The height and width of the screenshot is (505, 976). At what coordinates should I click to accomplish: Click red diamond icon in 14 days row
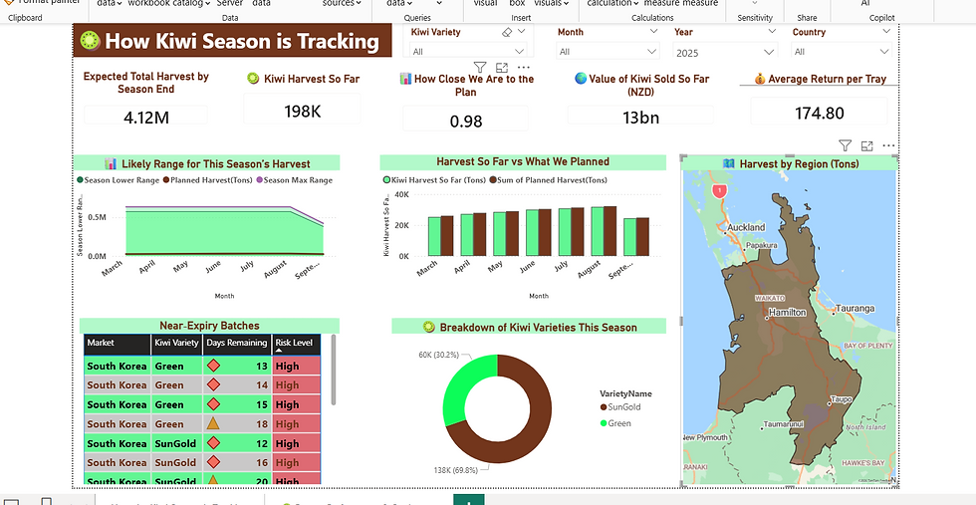(x=213, y=384)
